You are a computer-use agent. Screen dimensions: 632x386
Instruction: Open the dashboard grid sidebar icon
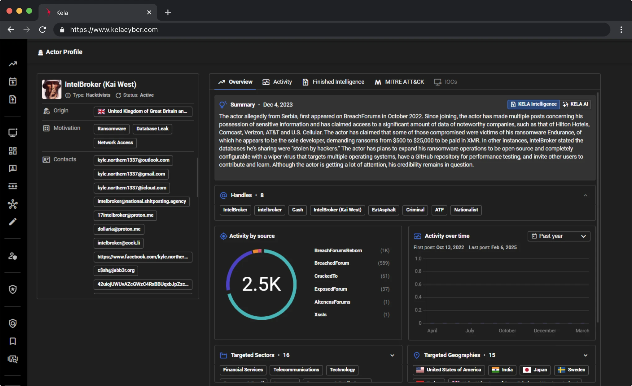coord(13,151)
